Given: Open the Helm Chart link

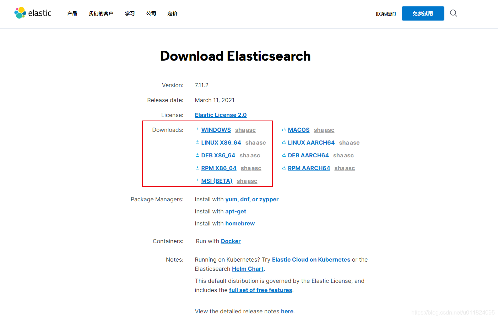Looking at the screenshot, I should click(x=248, y=269).
